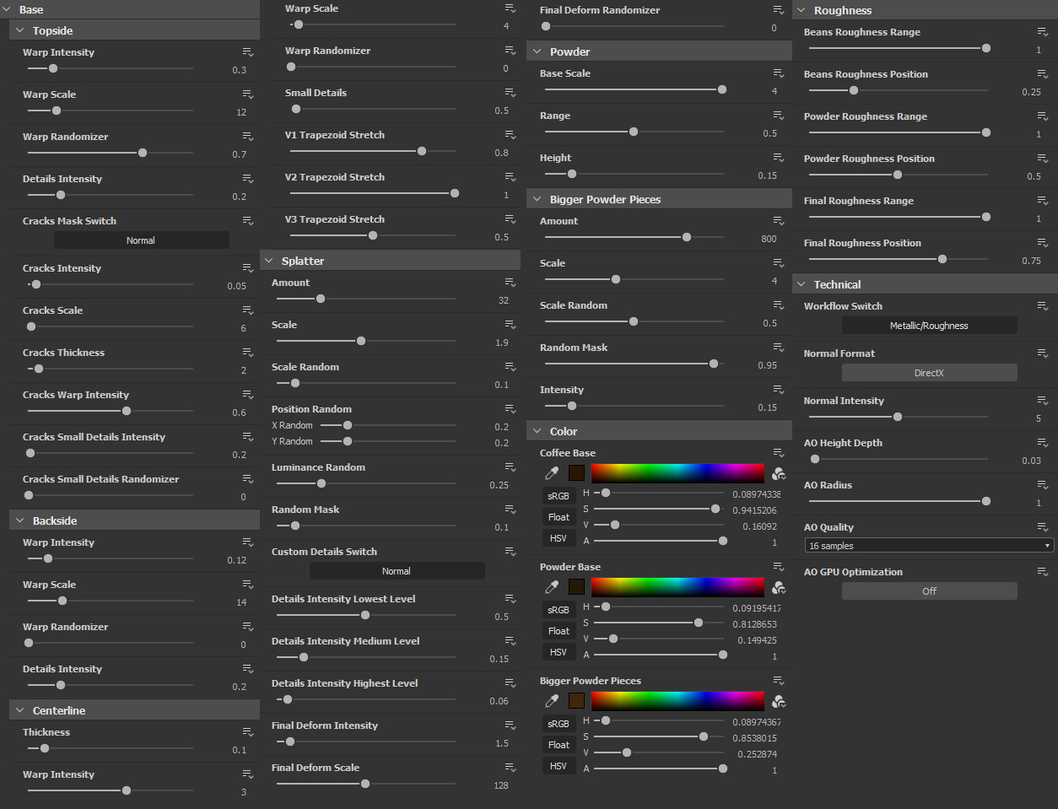Screen dimensions: 1058x809
Task: Click the Bigger Powder Pieces eyedropper
Action: (x=552, y=701)
